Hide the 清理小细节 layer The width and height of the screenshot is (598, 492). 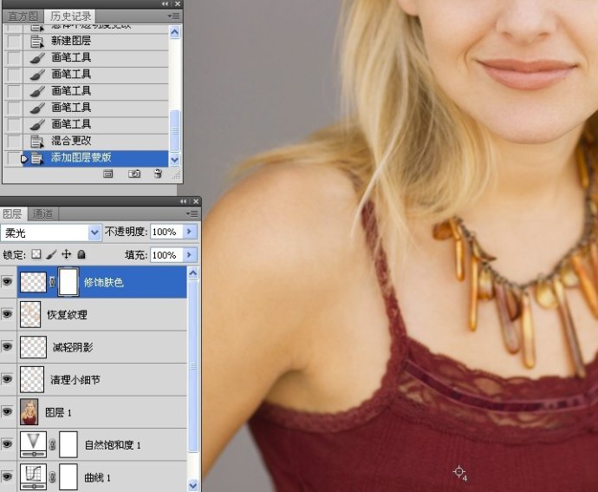7,379
